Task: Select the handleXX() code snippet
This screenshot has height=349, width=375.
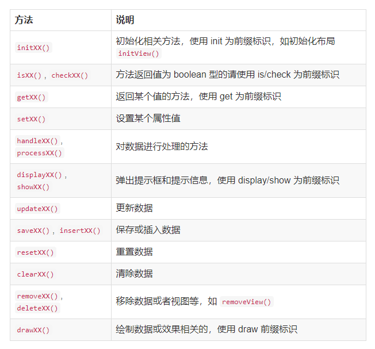Action: [37, 141]
